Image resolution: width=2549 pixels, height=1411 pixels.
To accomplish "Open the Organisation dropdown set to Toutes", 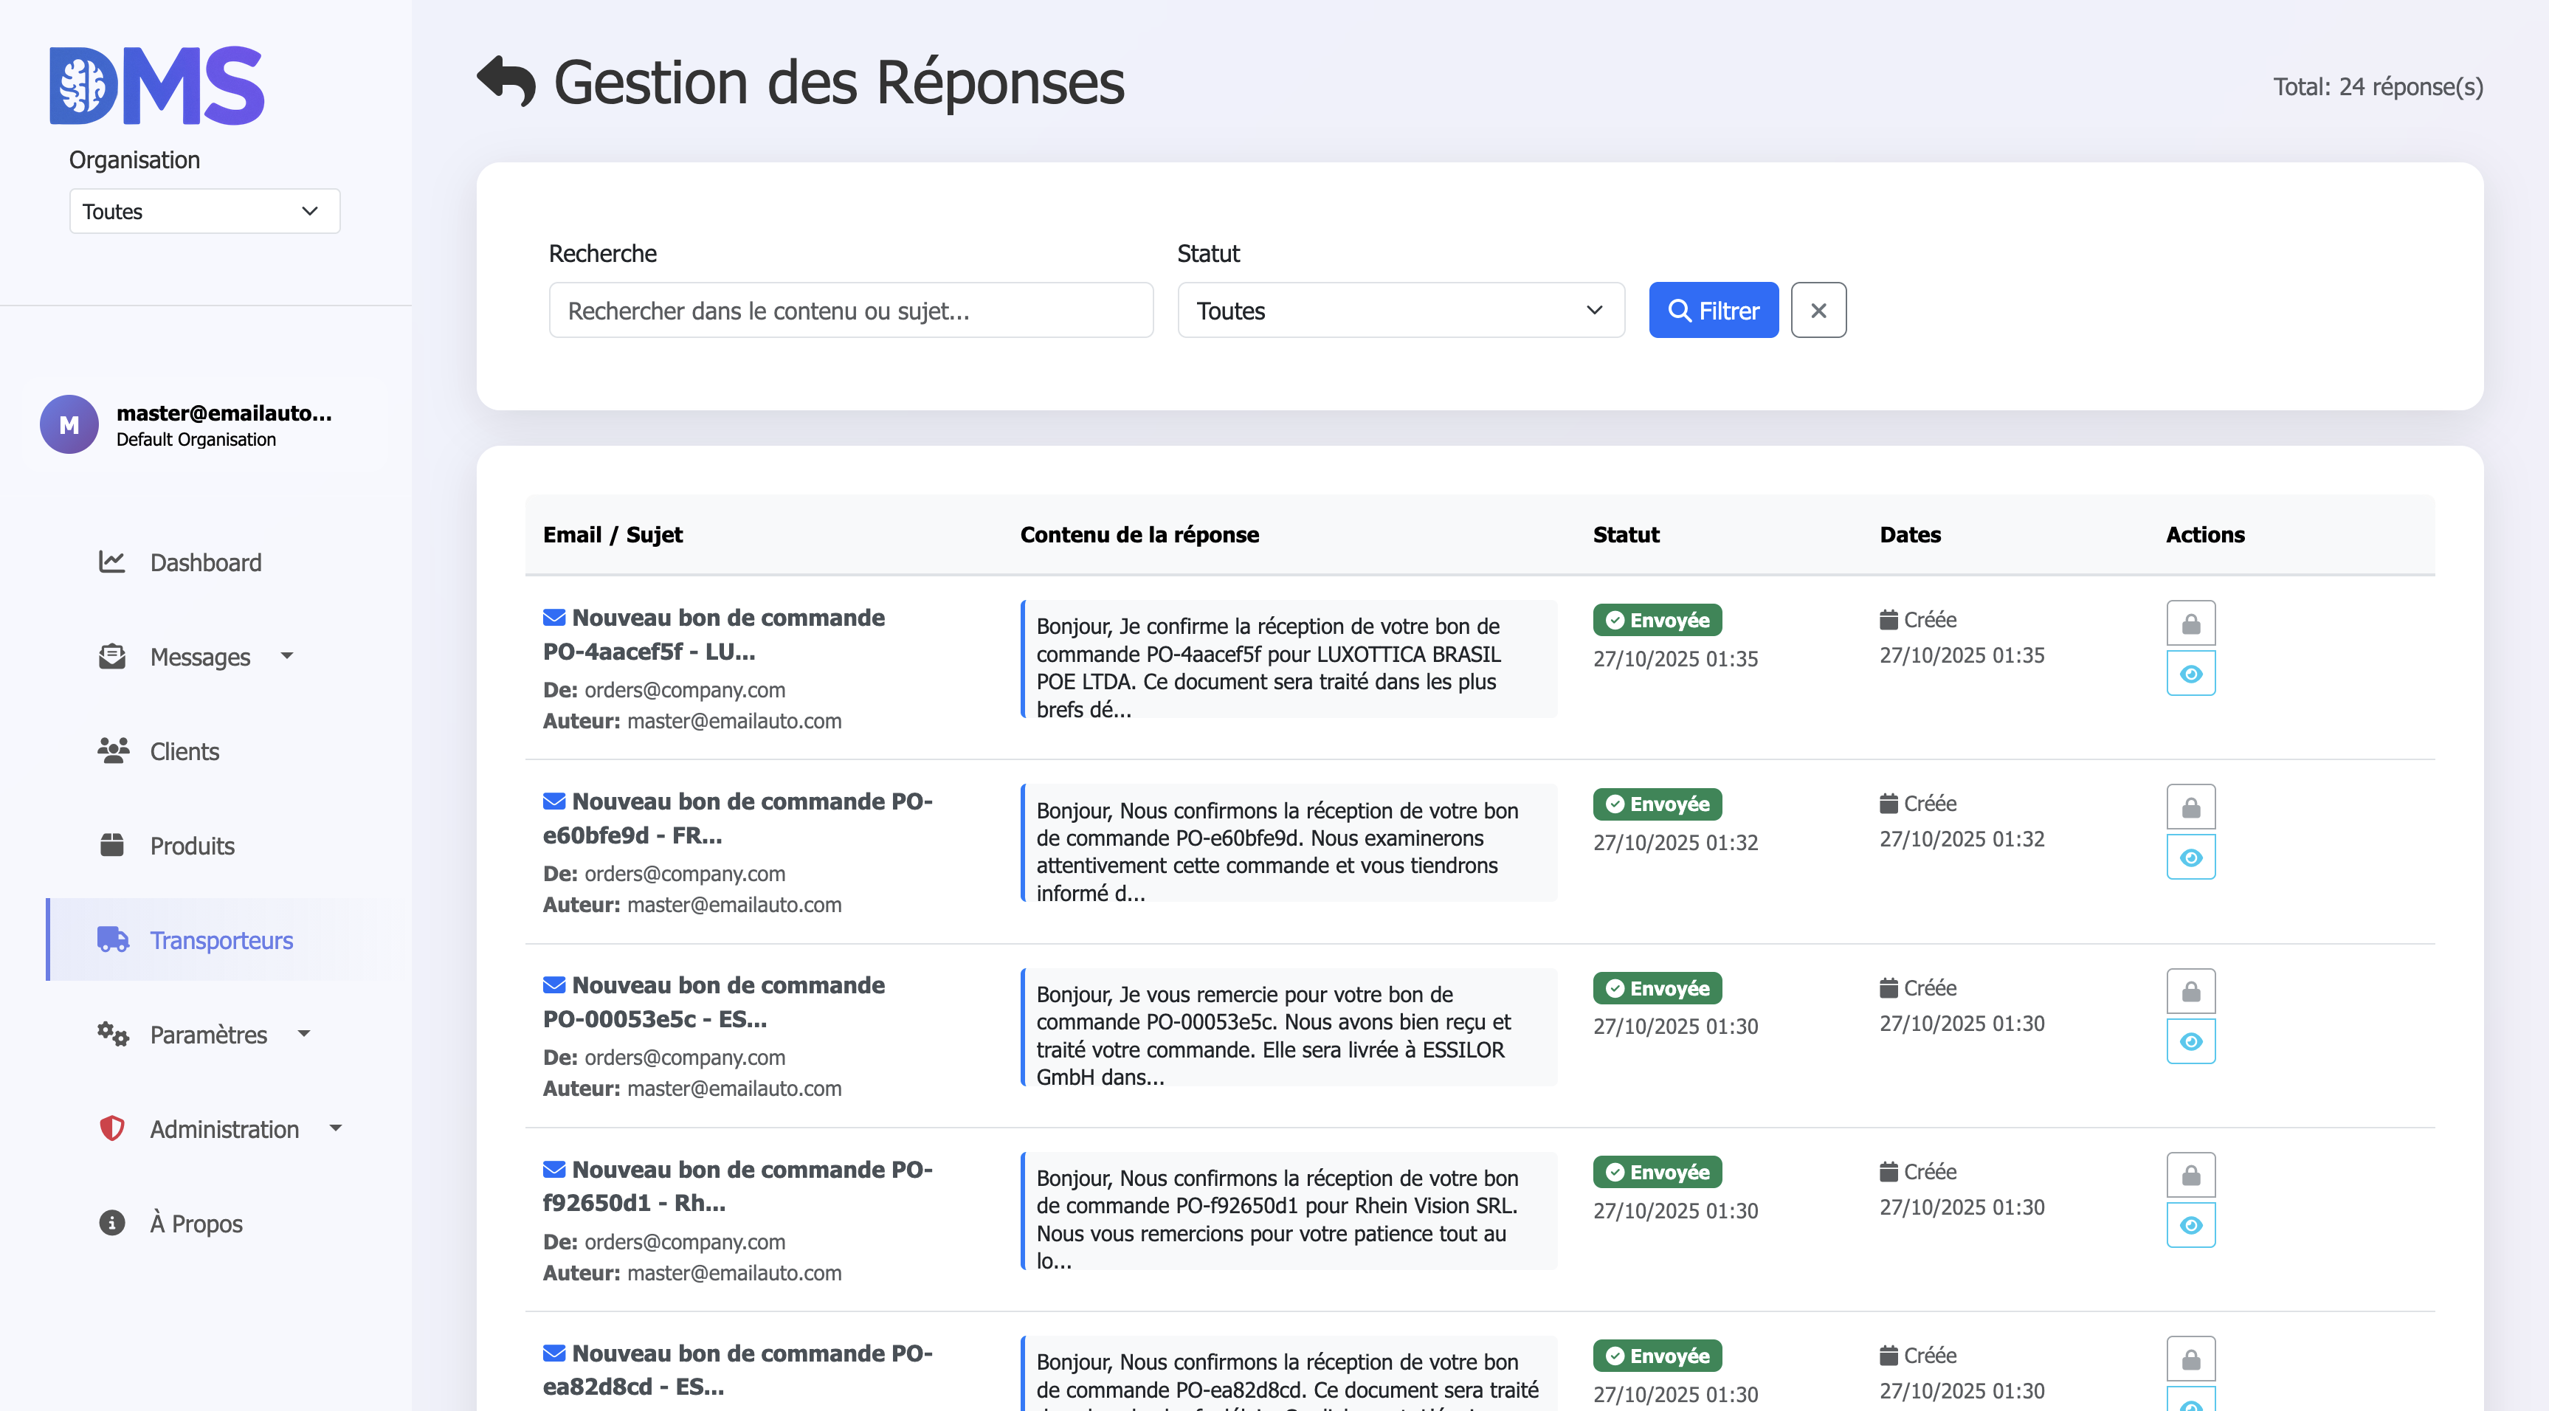I will click(204, 212).
